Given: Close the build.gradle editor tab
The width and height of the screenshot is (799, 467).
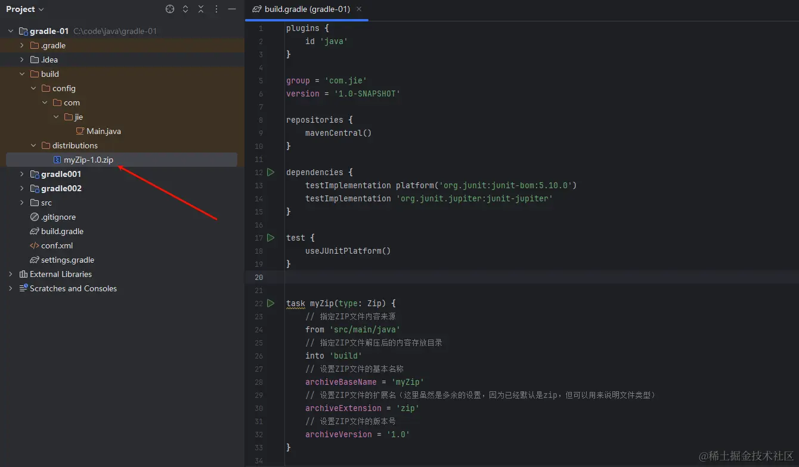Looking at the screenshot, I should [x=359, y=9].
